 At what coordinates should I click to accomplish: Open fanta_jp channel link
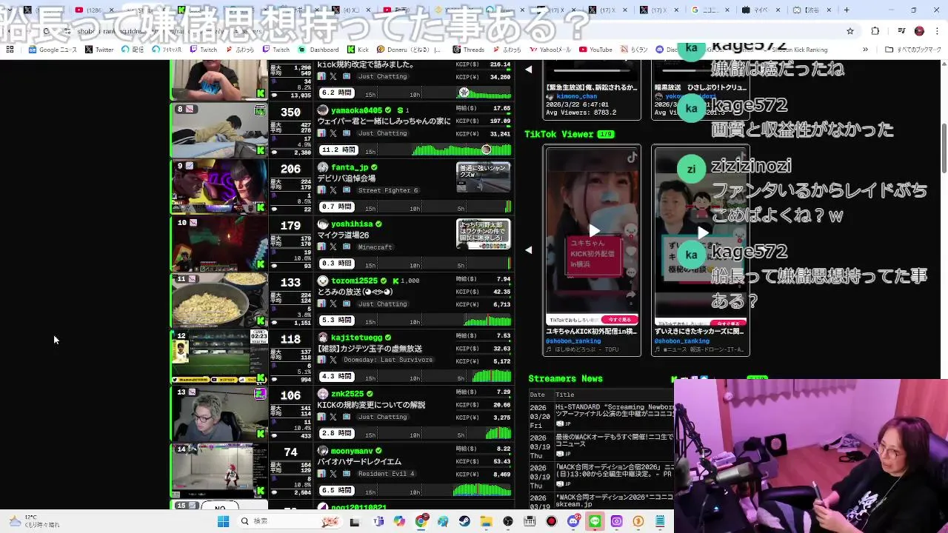coord(350,167)
